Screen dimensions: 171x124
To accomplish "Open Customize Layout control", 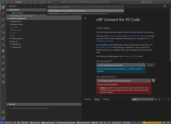I will point(151,2).
